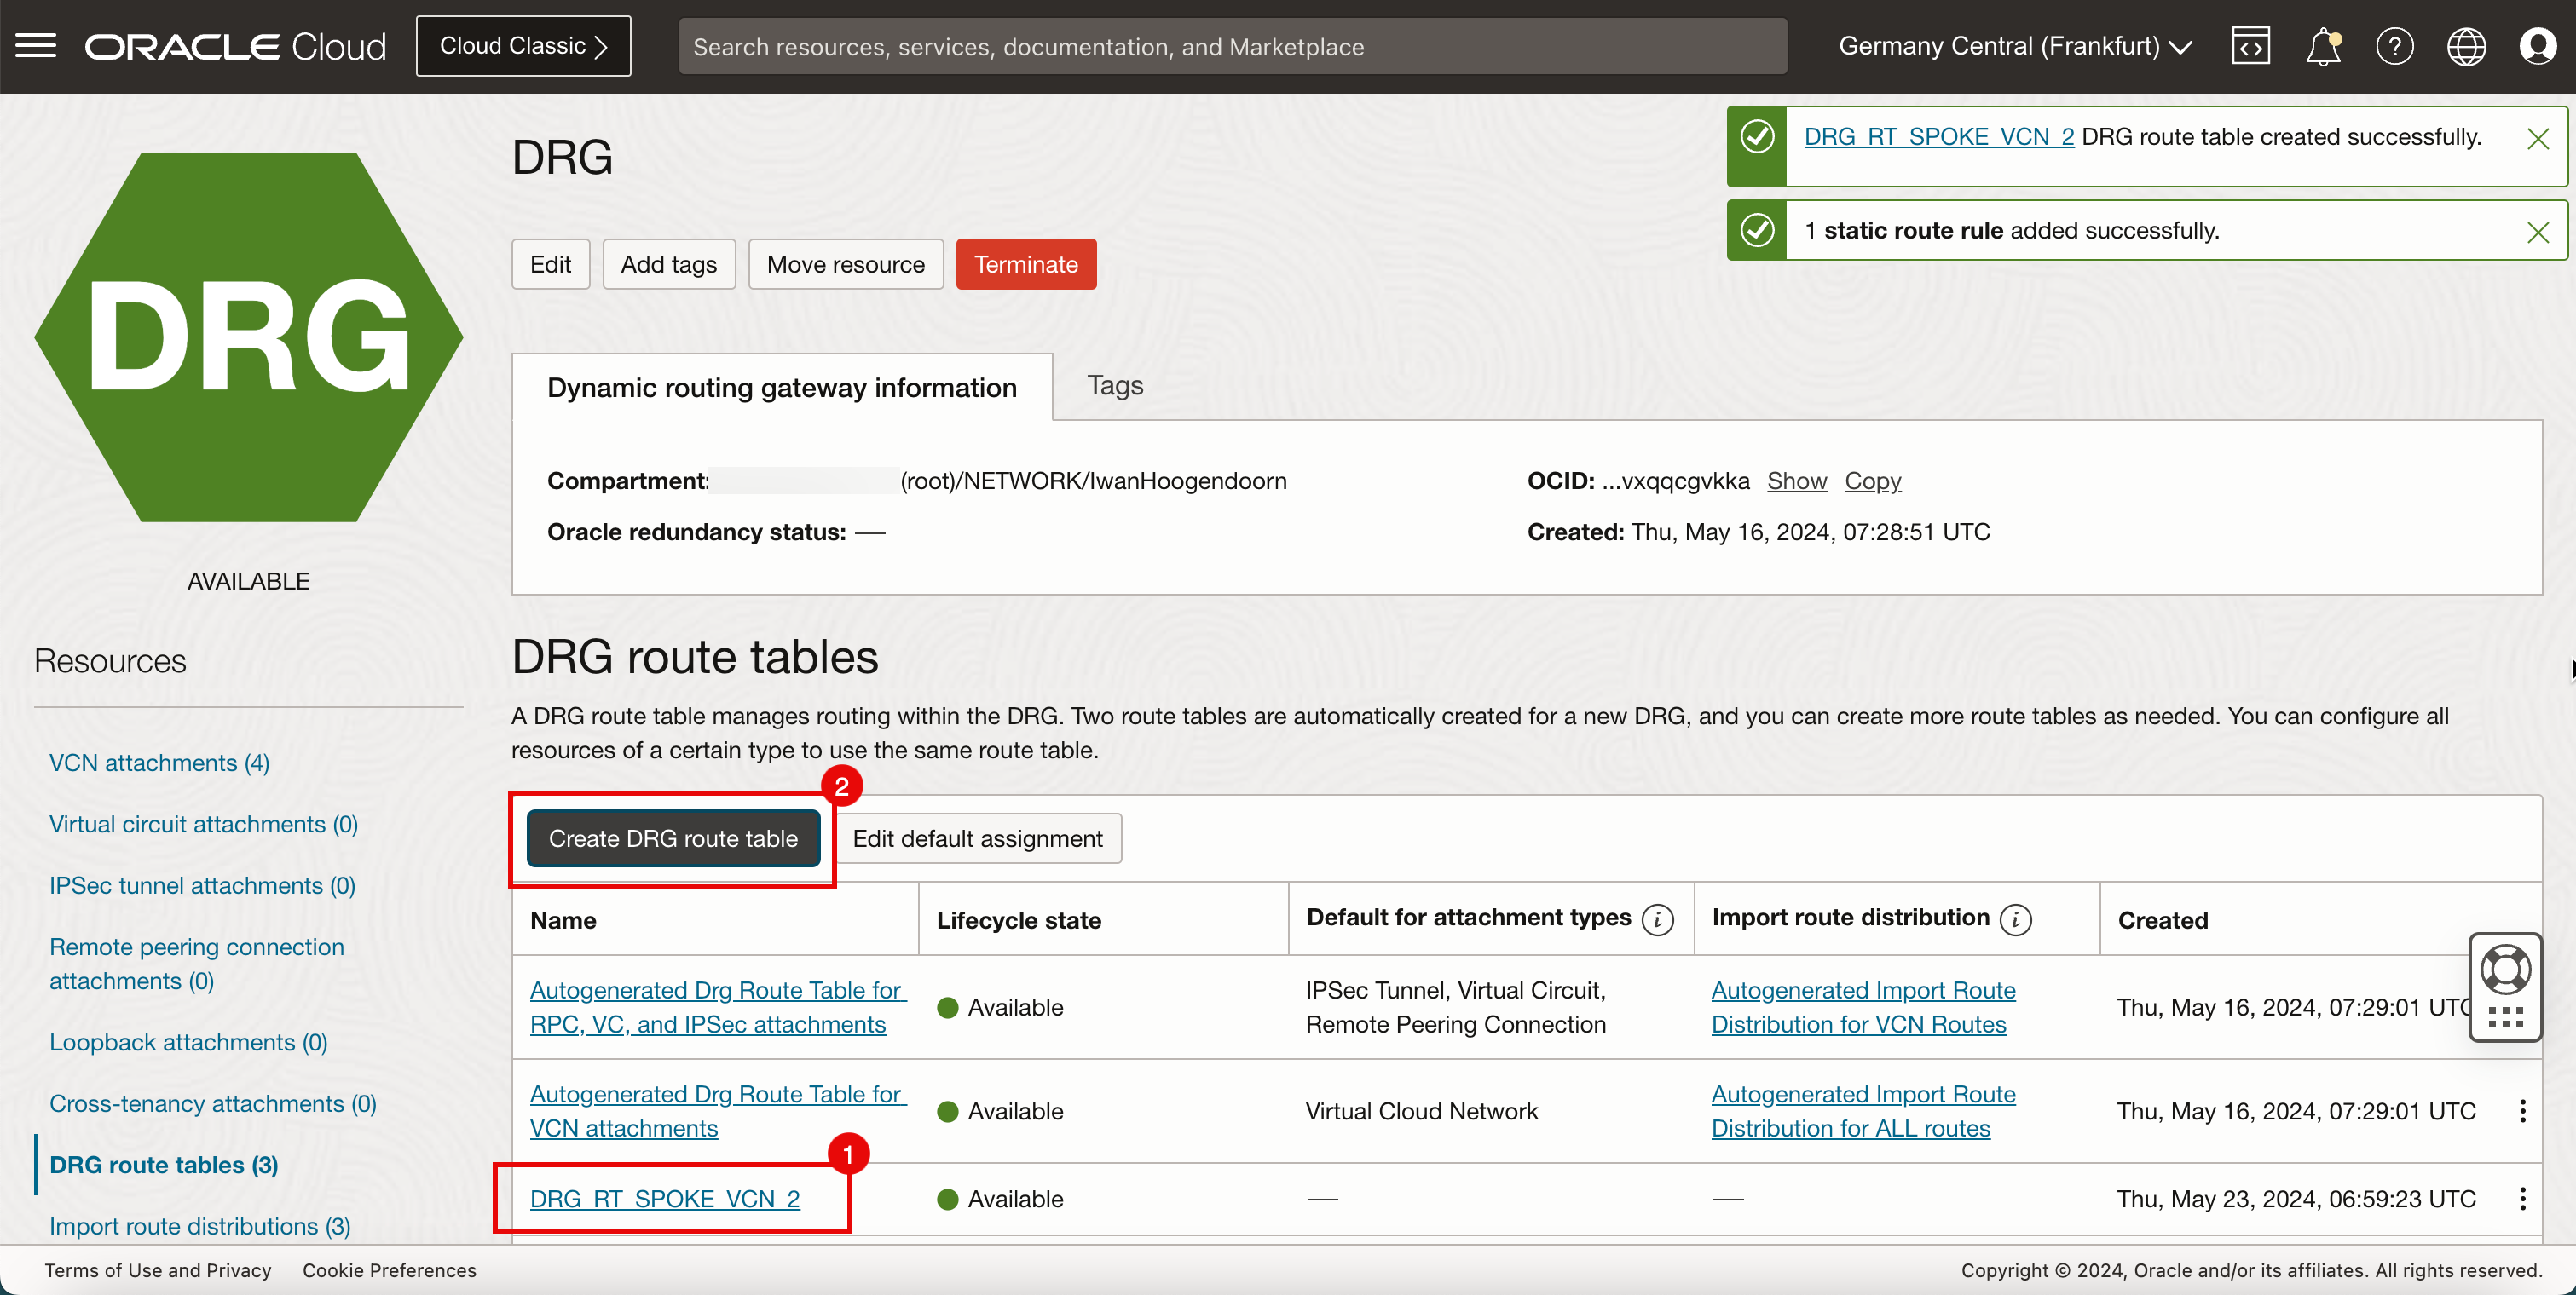Click the Create DRG route table button
The width and height of the screenshot is (2576, 1295).
point(673,837)
